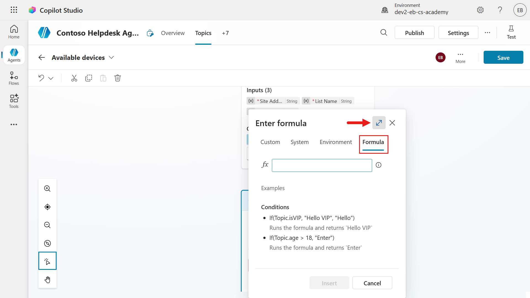530x298 pixels.
Task: Select the Formula tab
Action: click(x=373, y=142)
